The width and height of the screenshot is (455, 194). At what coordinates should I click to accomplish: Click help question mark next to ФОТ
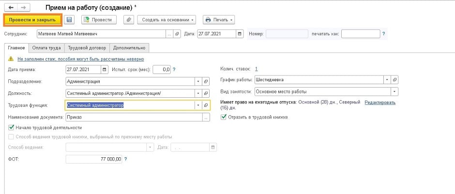(126, 159)
